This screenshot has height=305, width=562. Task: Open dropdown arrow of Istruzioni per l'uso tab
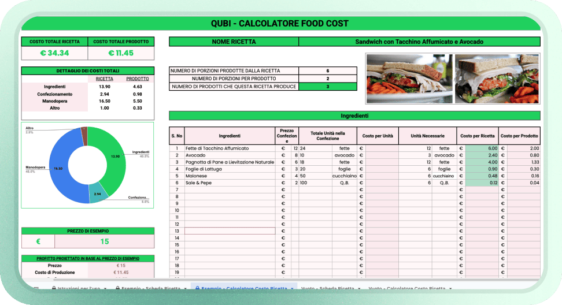pyautogui.click(x=106, y=288)
